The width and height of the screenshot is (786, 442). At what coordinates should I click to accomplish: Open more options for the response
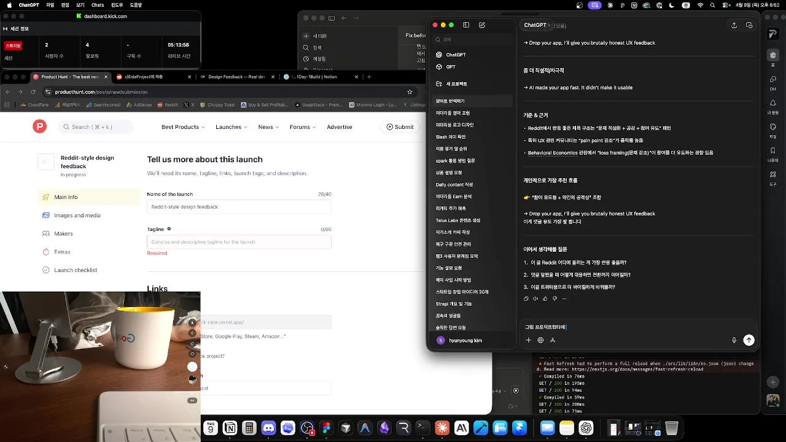(564, 299)
